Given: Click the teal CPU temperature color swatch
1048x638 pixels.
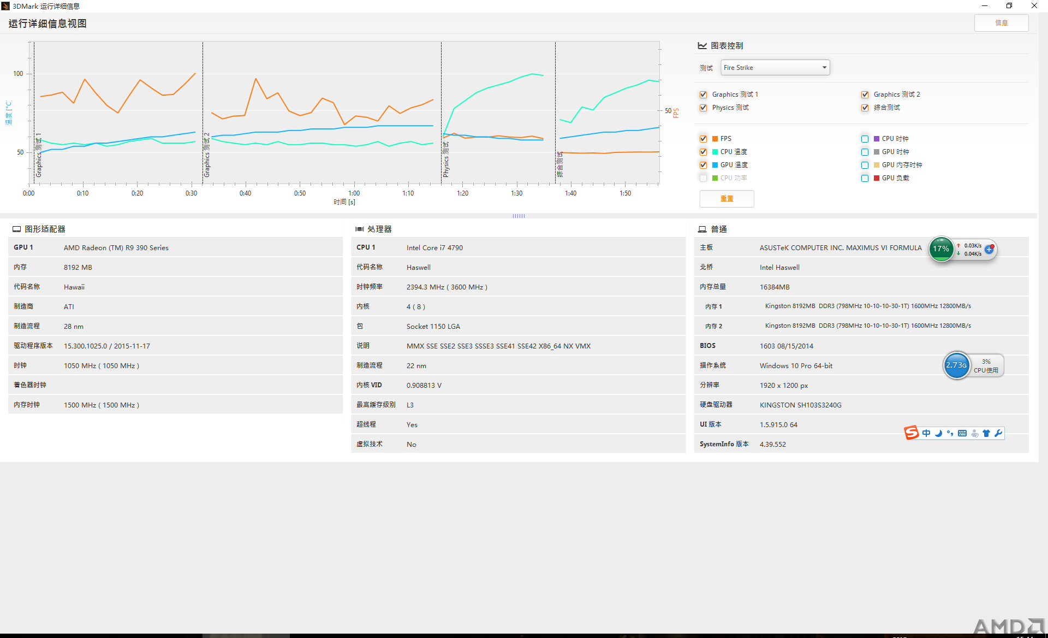Looking at the screenshot, I should click(715, 152).
